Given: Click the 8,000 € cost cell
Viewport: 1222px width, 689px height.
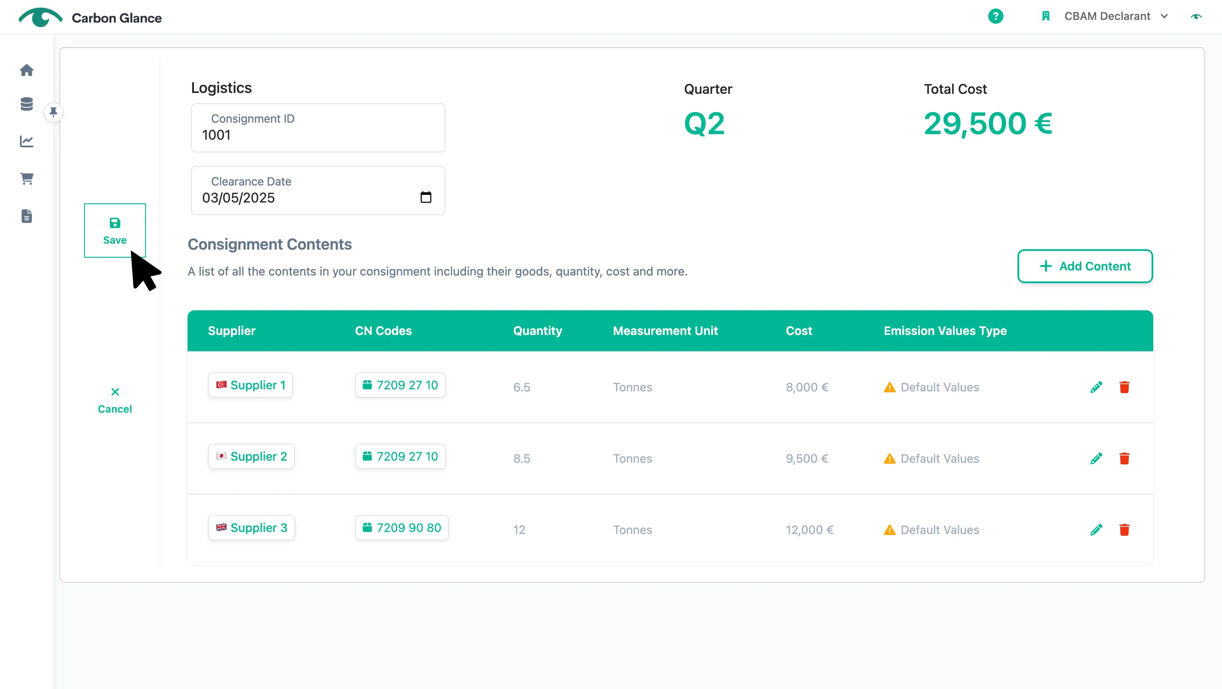Looking at the screenshot, I should 807,387.
